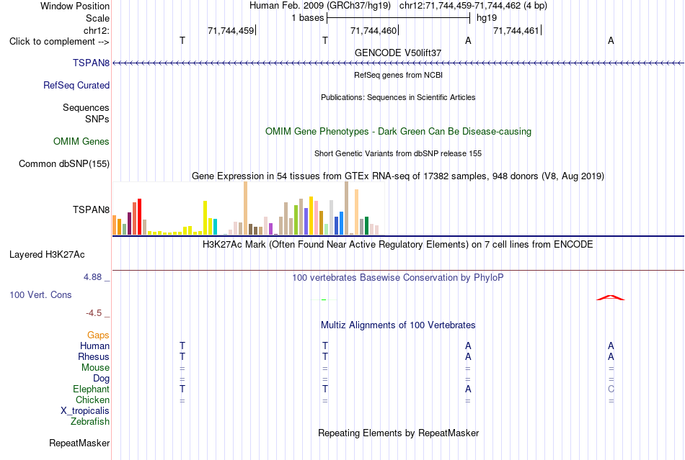The image size is (685, 460).
Task: Click the 'Click to complement -->' label
Action: (x=59, y=42)
